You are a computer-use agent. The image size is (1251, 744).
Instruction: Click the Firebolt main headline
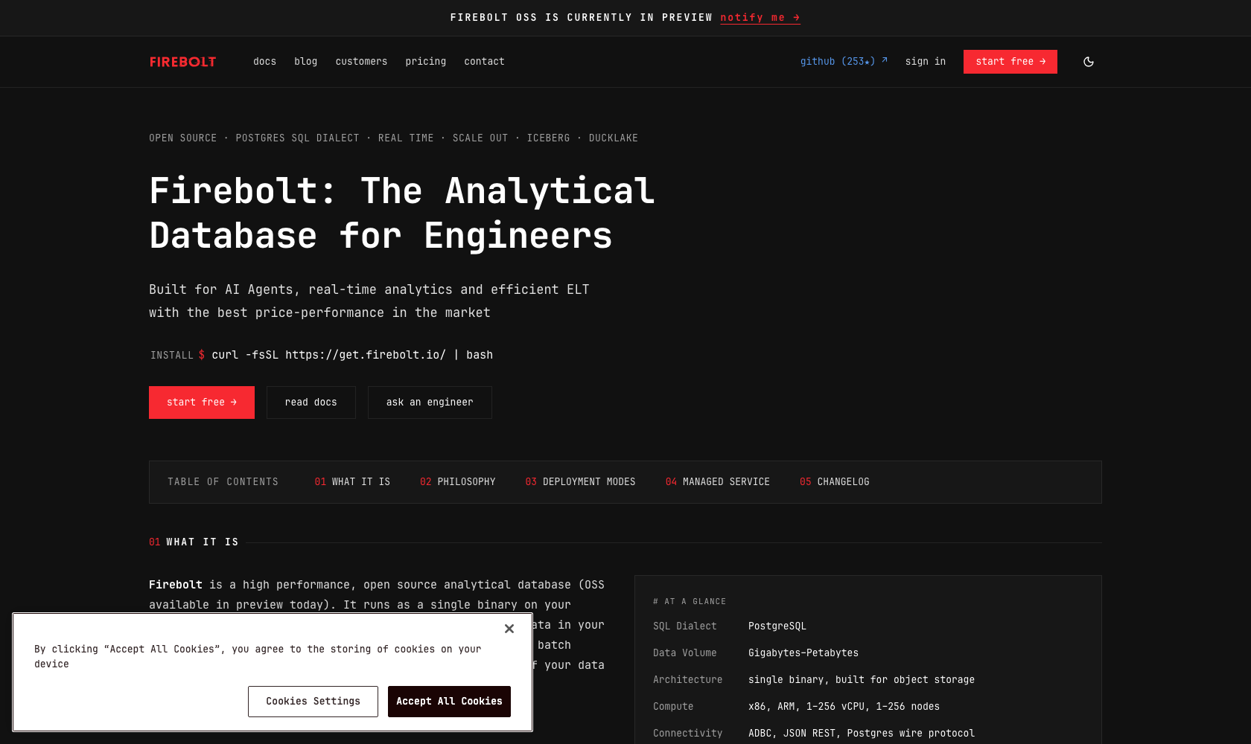coord(402,214)
